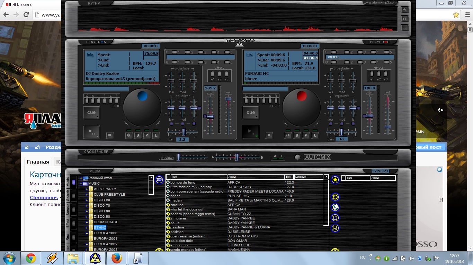
Task: Click the circular refresh arrows playlist icon
Action: 335,197
